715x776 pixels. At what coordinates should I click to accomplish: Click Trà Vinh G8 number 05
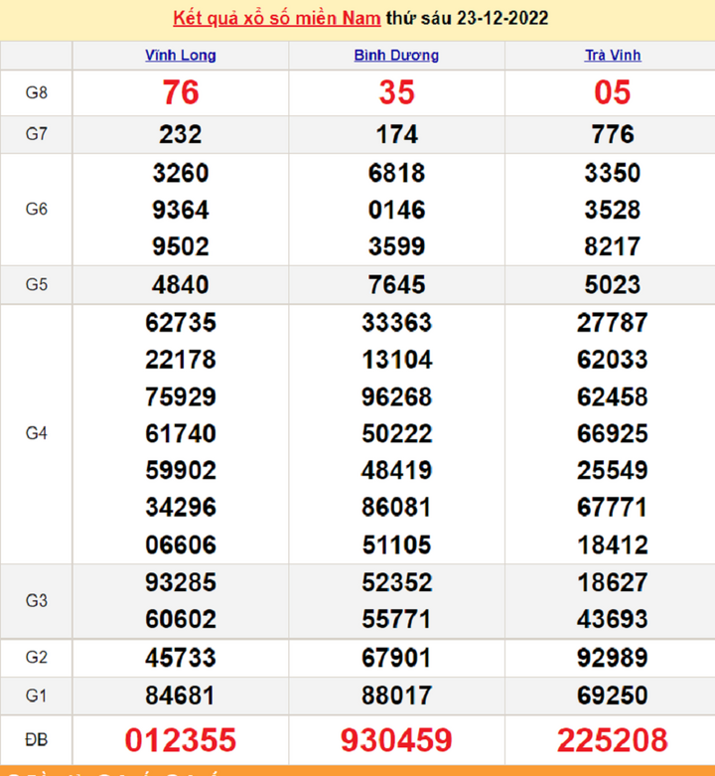613,92
